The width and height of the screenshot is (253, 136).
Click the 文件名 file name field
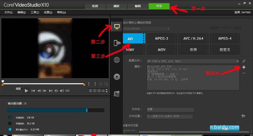point(170,109)
